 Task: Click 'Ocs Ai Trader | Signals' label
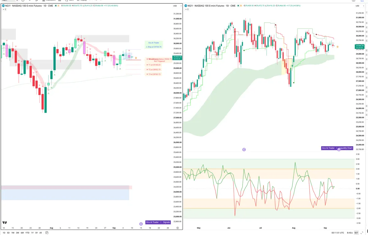158,222
